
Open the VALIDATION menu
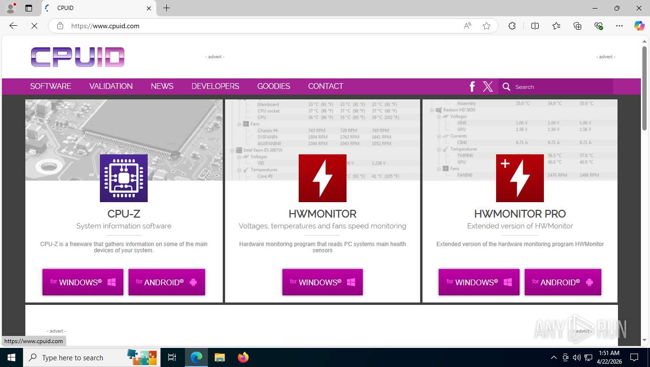[x=111, y=86]
